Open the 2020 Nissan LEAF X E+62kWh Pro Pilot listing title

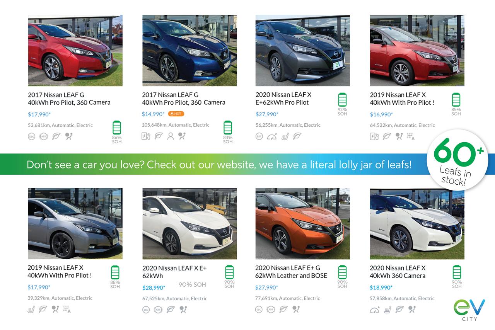coord(283,99)
